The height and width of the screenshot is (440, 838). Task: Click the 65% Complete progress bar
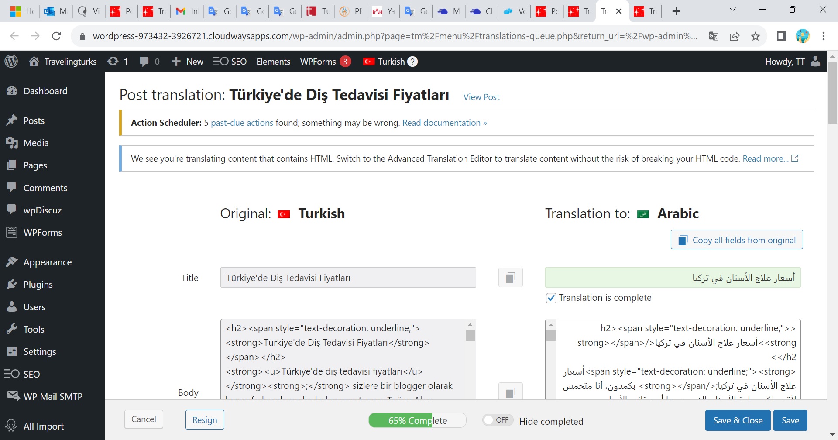tap(417, 420)
